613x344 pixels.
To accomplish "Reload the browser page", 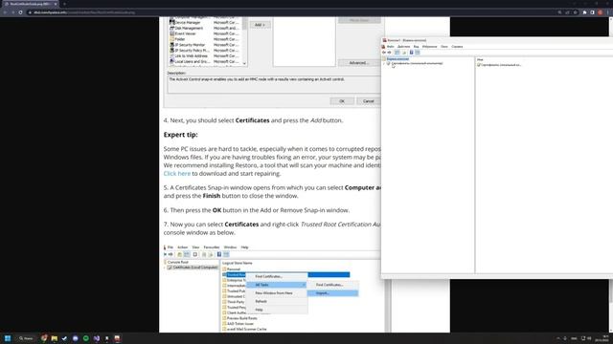I will coord(20,12).
